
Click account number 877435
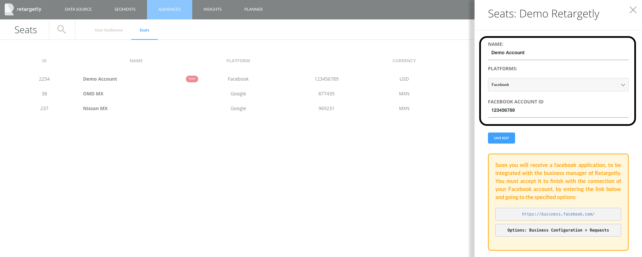pyautogui.click(x=327, y=94)
